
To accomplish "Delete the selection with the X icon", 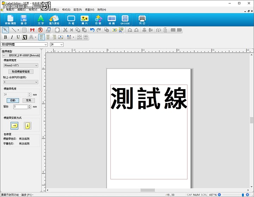I will 72,30.
